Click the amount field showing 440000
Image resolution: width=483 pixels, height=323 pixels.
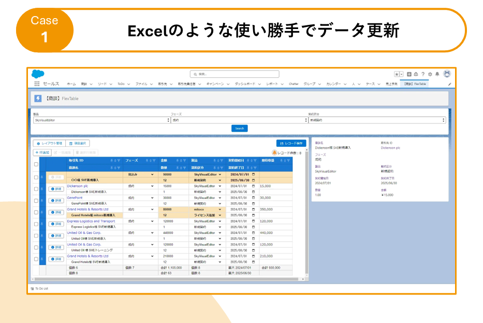point(173,233)
